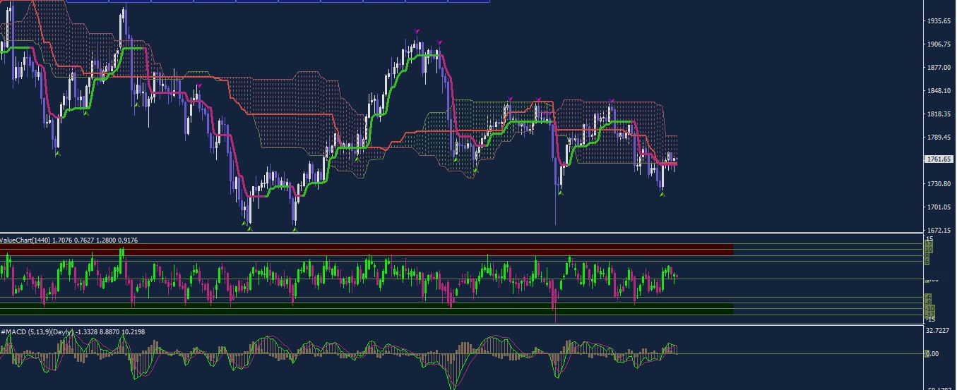Image resolution: width=957 pixels, height=390 pixels.
Task: Click the 1672.15 price scale label
Action: (x=939, y=231)
